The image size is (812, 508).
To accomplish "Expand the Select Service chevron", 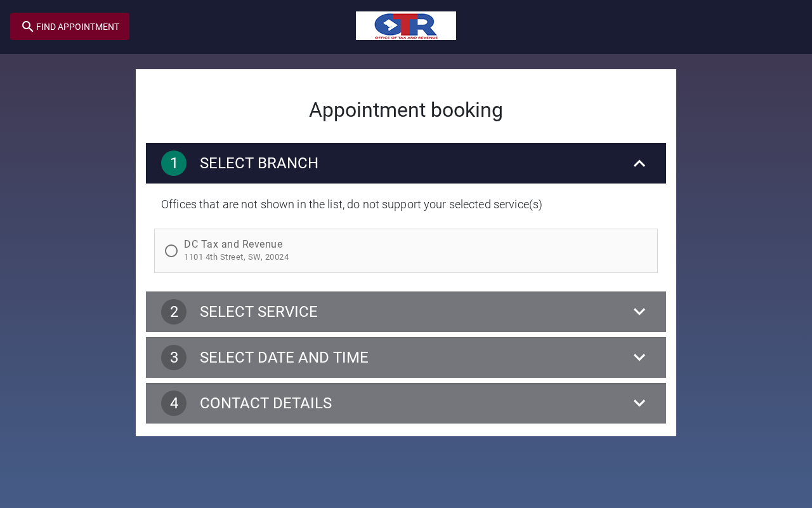I will pyautogui.click(x=639, y=312).
